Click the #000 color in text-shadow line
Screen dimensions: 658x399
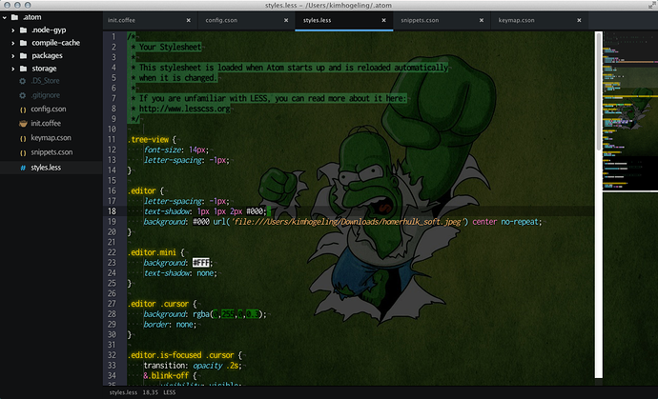click(x=255, y=211)
